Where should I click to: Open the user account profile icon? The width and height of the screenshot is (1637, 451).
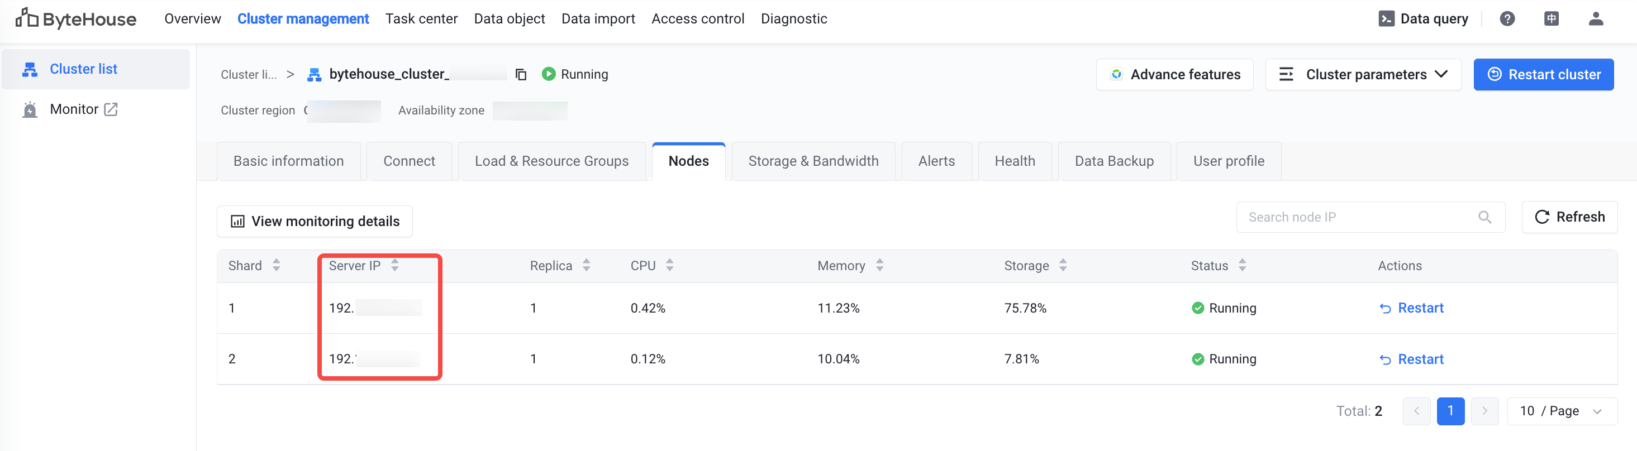[1596, 19]
